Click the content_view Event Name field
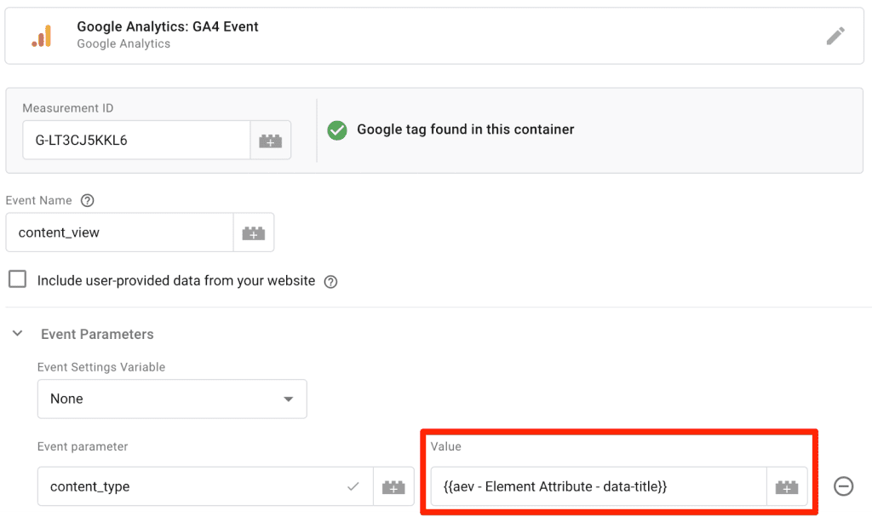Image resolution: width=872 pixels, height=517 pixels. pos(119,232)
